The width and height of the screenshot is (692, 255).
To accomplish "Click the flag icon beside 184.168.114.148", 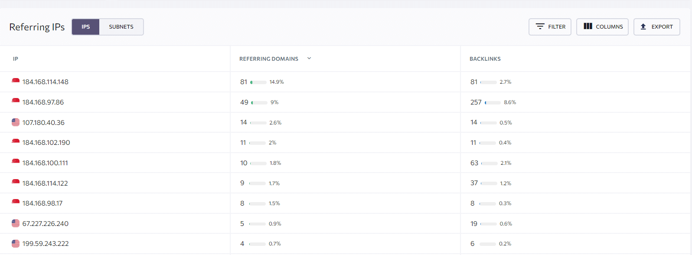I will (x=16, y=81).
